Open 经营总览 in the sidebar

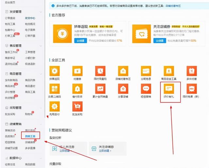[x=10, y=164]
